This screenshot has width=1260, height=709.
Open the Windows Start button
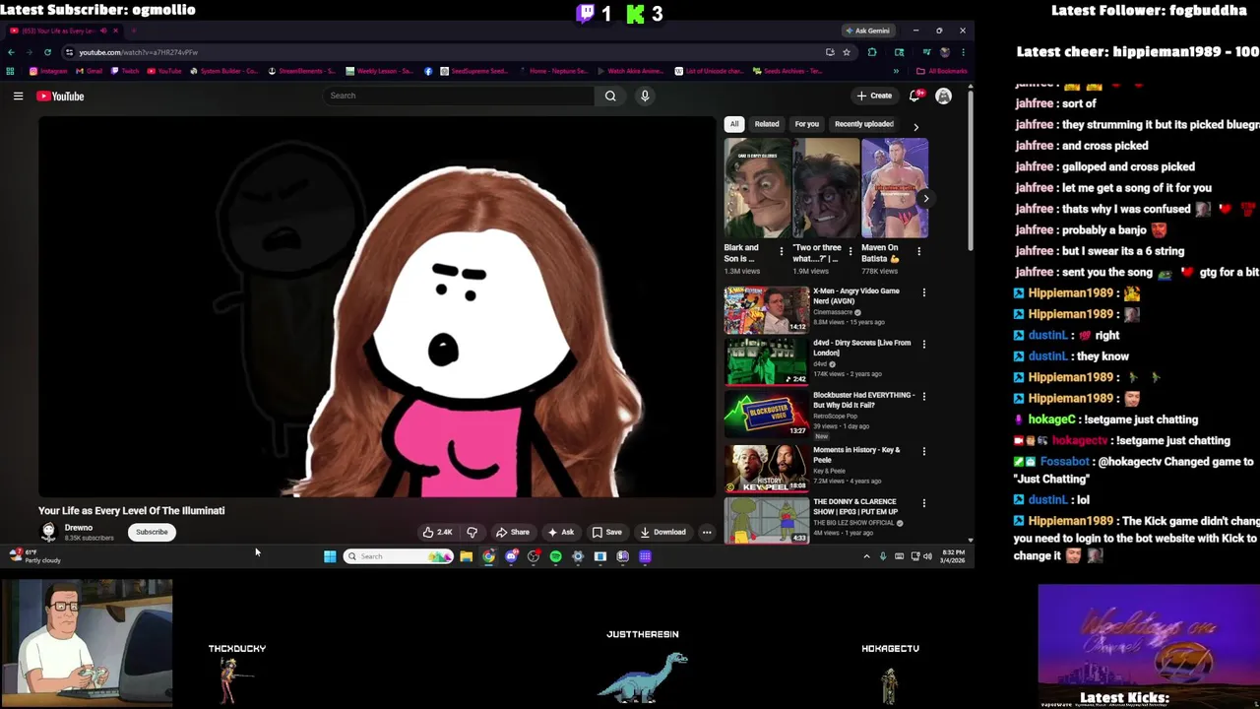point(330,556)
